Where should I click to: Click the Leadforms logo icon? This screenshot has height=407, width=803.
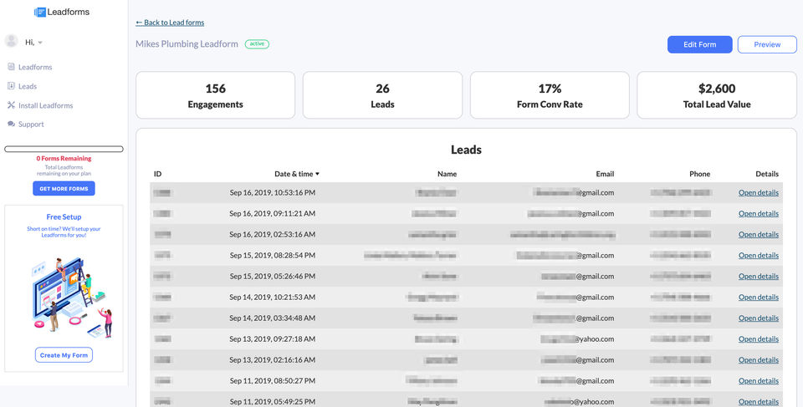(x=39, y=13)
